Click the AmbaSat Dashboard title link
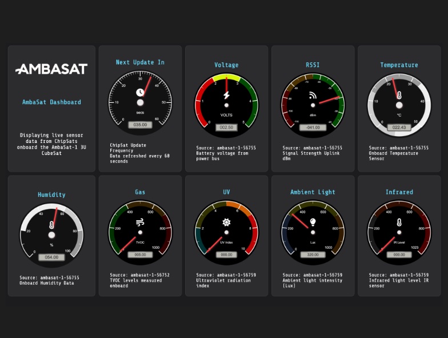 pyautogui.click(x=51, y=102)
